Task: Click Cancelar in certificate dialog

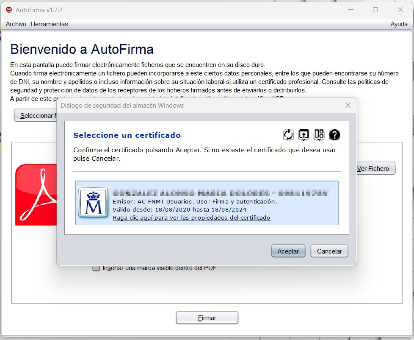Action: tap(329, 251)
